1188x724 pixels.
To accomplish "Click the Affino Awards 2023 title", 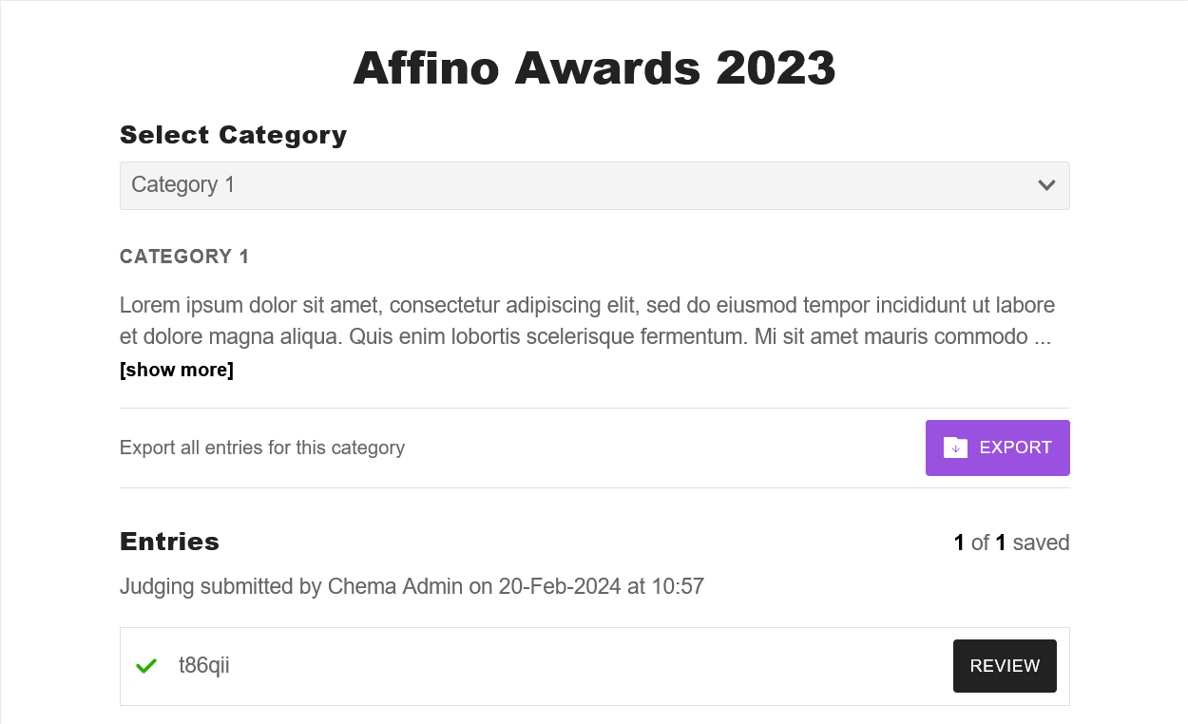I will click(594, 68).
